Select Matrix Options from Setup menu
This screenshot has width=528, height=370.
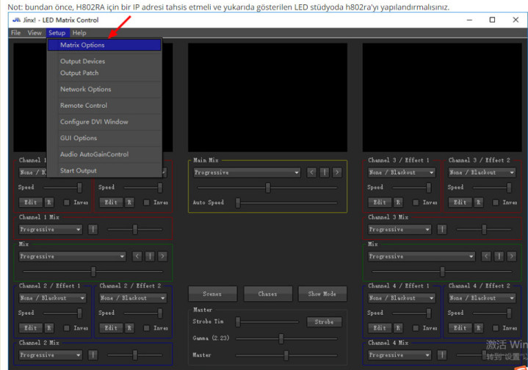[x=82, y=46]
